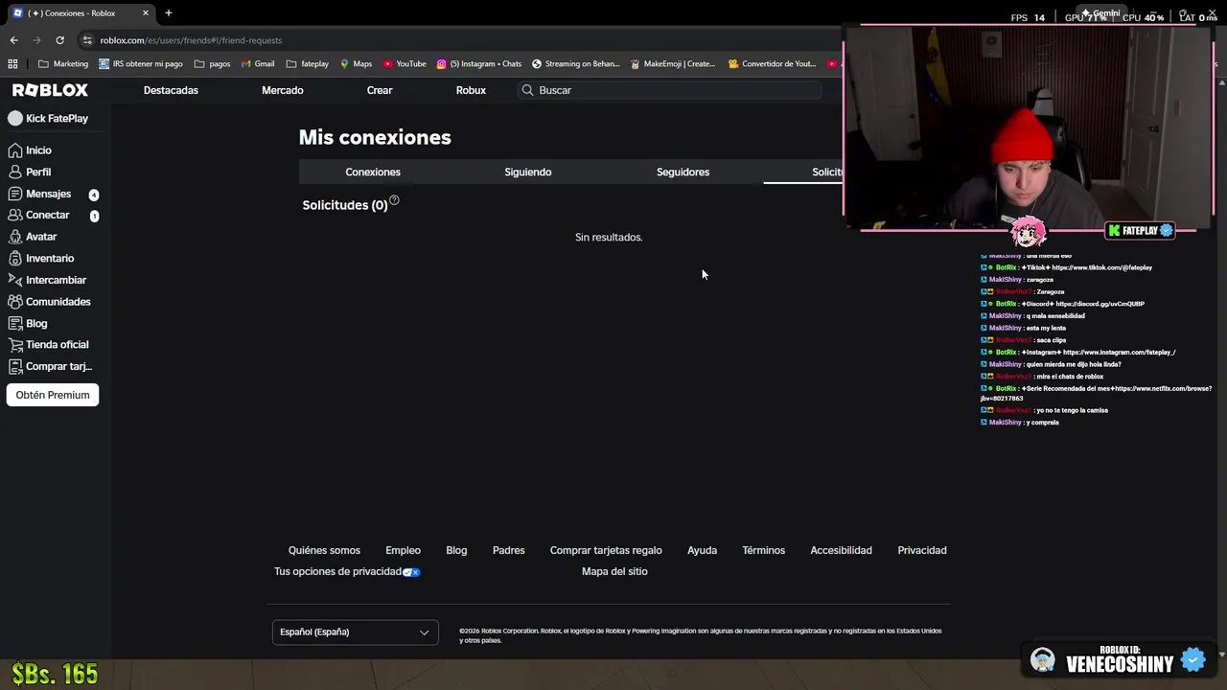The width and height of the screenshot is (1227, 690).
Task: Click the browser address bar URL
Action: click(x=191, y=40)
